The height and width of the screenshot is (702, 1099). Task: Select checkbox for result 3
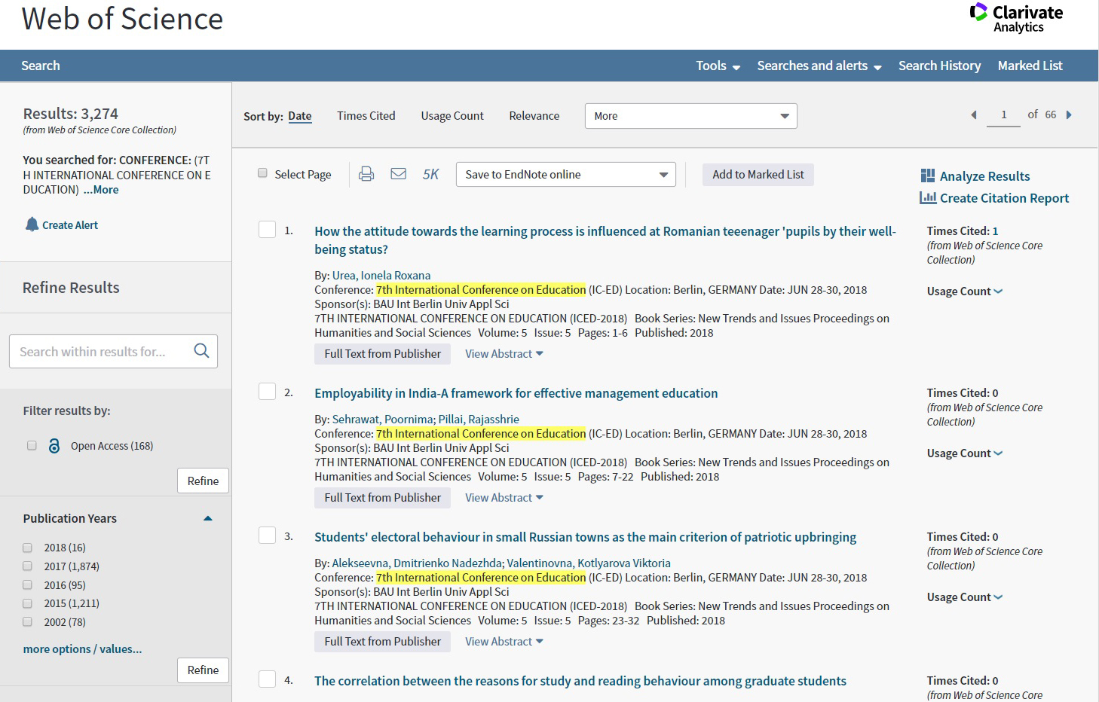click(267, 535)
